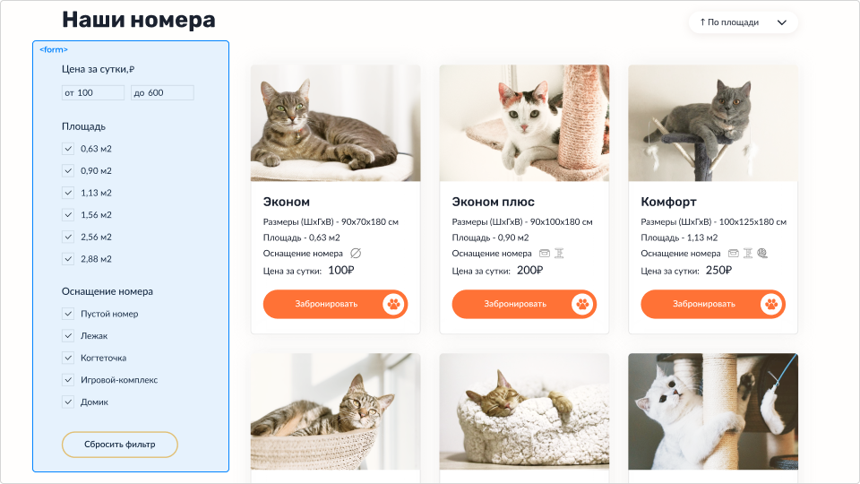Viewport: 860px width, 484px height.
Task: Click the minimum price field от 100
Action: point(93,92)
